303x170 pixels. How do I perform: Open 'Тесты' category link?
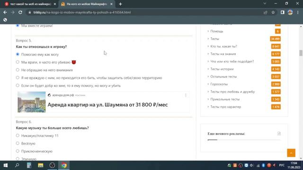click(x=214, y=39)
